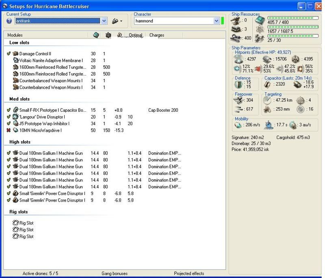The height and width of the screenshot is (278, 325).
Task: Click the 10MN MicroWarpdrive I icon
Action: pos(15,130)
